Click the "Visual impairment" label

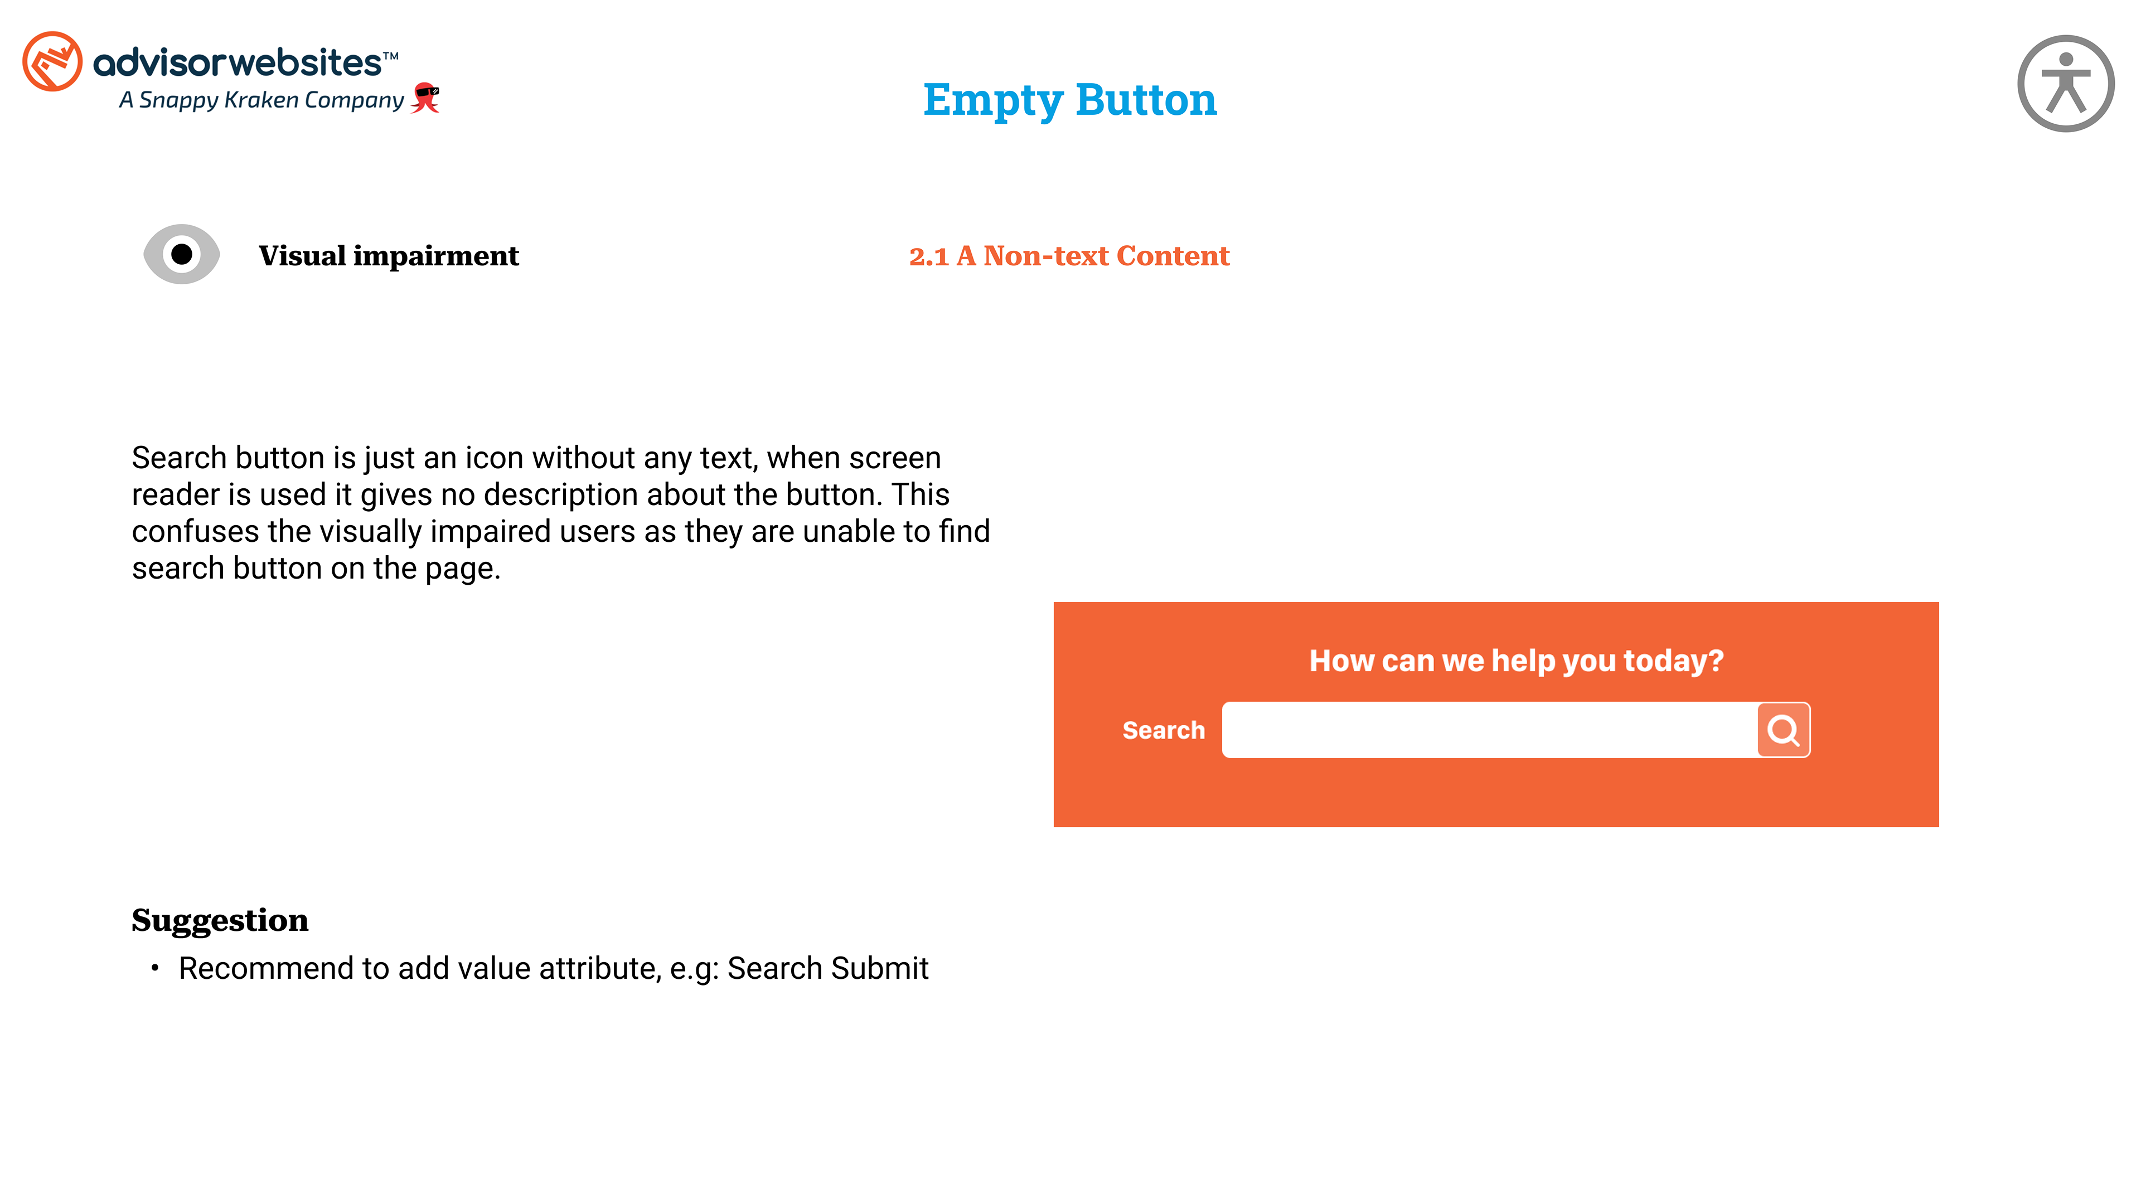(388, 256)
